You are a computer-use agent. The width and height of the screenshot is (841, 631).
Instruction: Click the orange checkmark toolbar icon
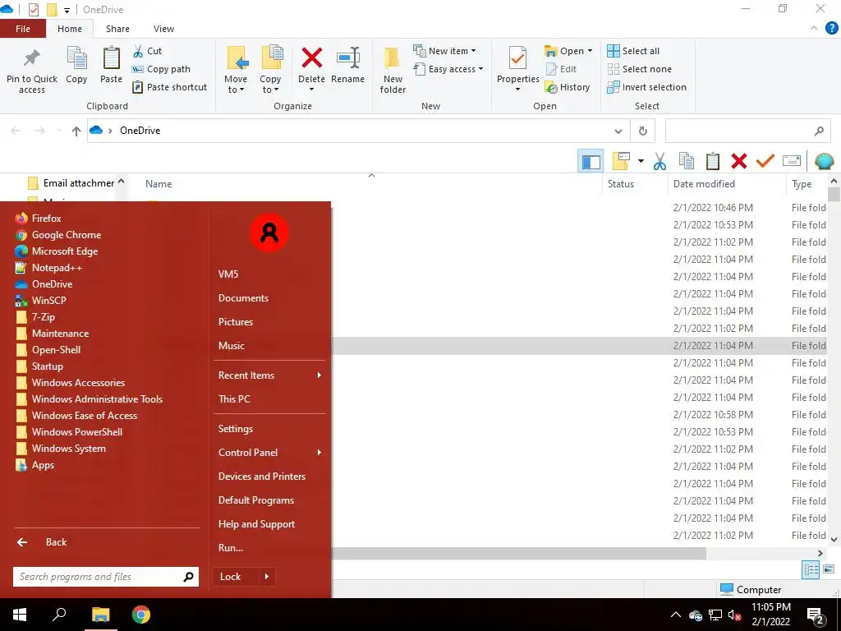point(765,161)
